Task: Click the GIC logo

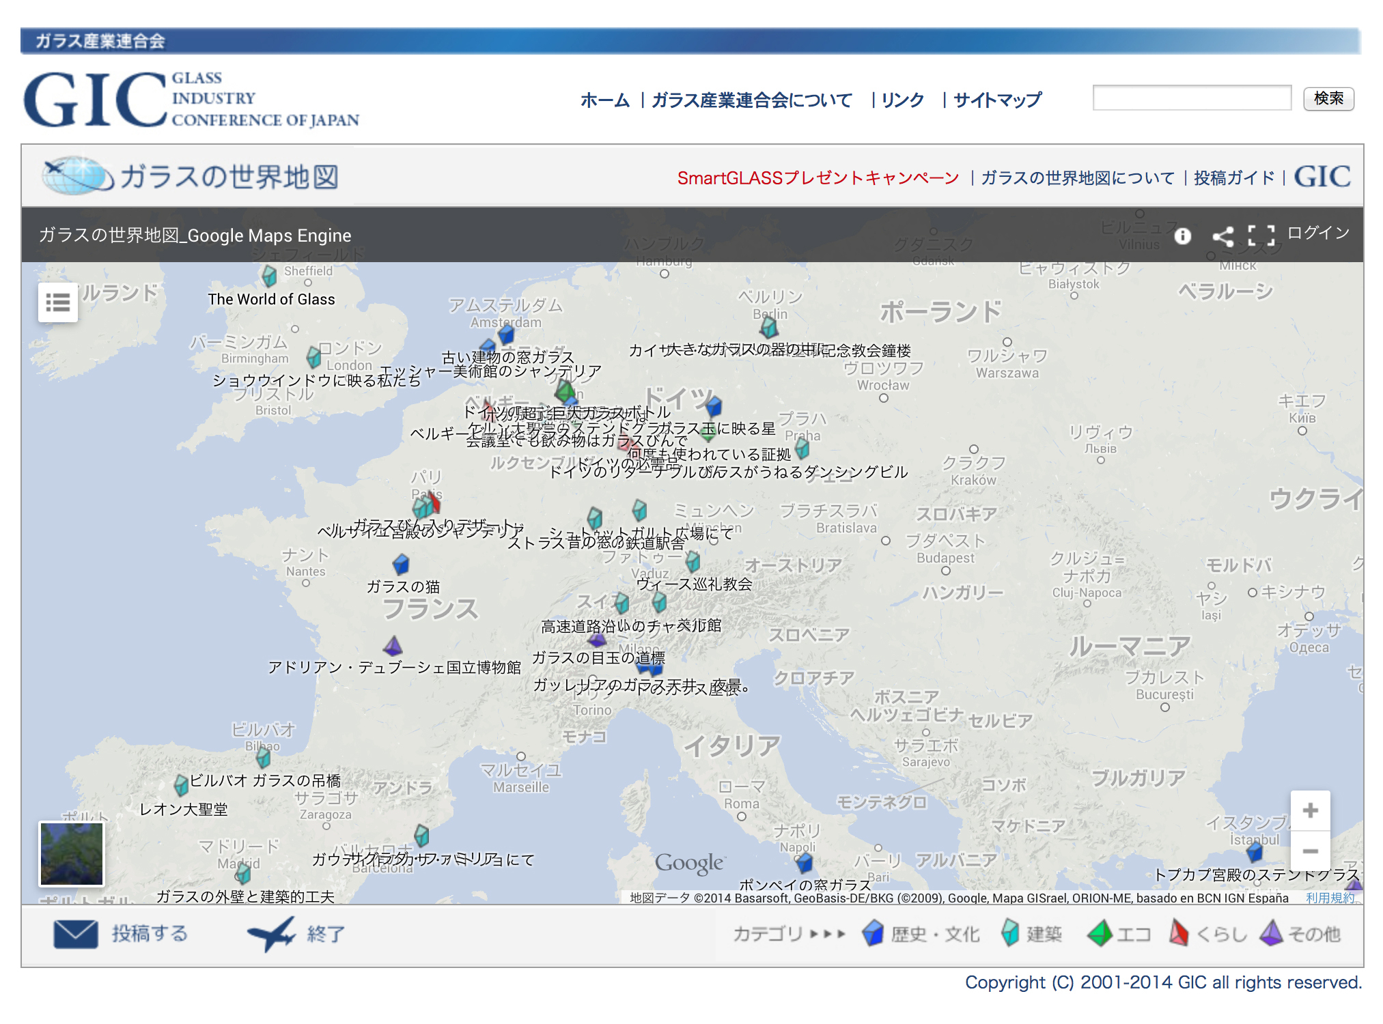Action: [191, 99]
